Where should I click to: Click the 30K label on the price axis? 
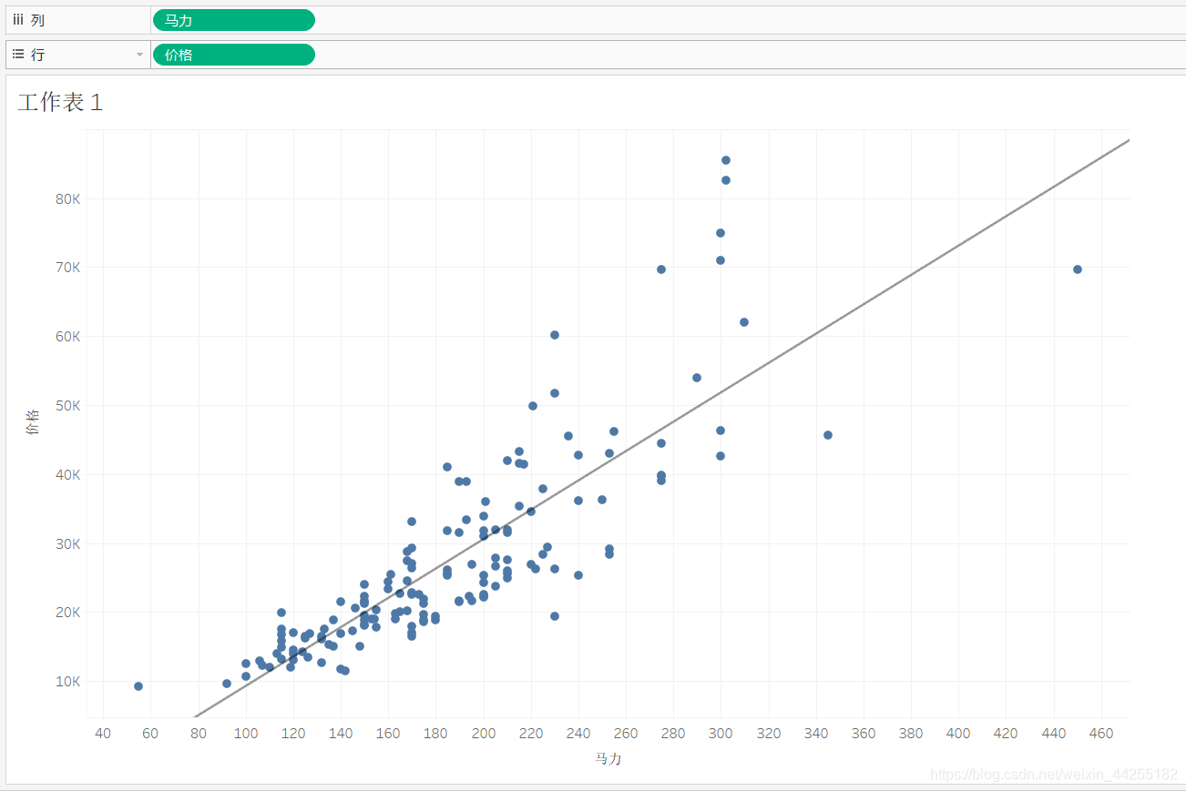pyautogui.click(x=70, y=543)
